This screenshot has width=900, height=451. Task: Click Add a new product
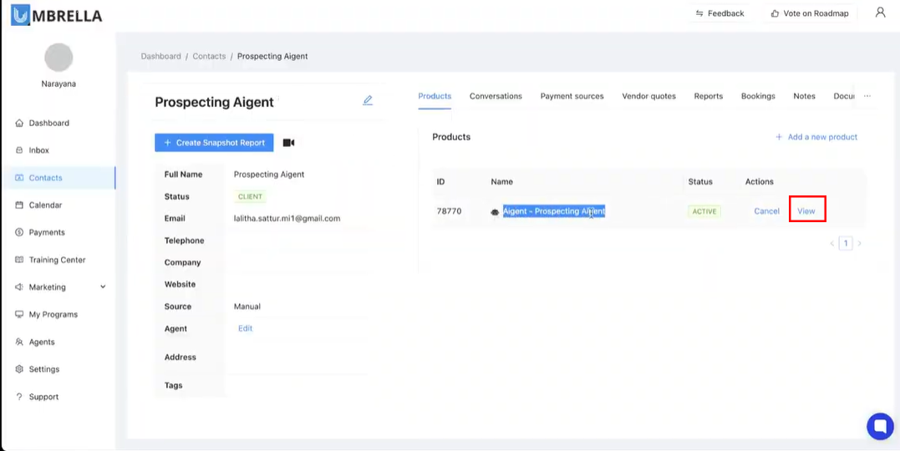[816, 137]
